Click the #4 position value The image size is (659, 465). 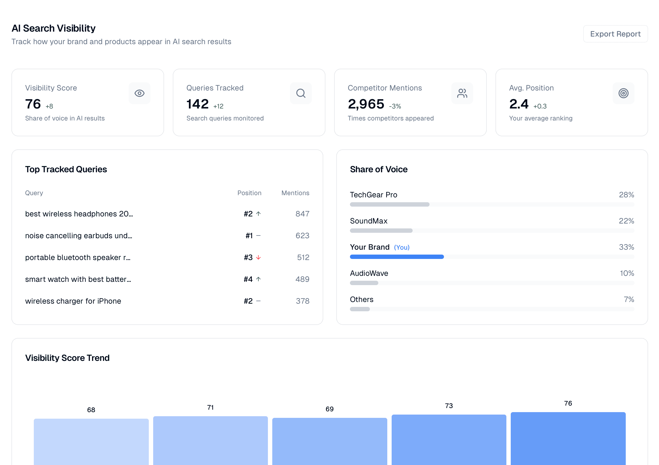[x=248, y=279]
